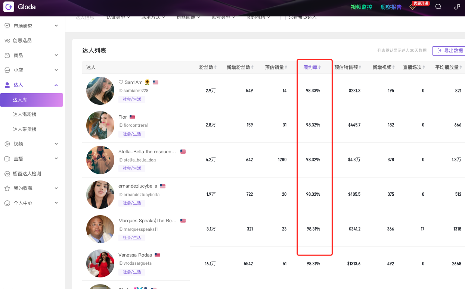Click the 达人列表 heading
Viewport: 465px width, 289px height.
[94, 50]
